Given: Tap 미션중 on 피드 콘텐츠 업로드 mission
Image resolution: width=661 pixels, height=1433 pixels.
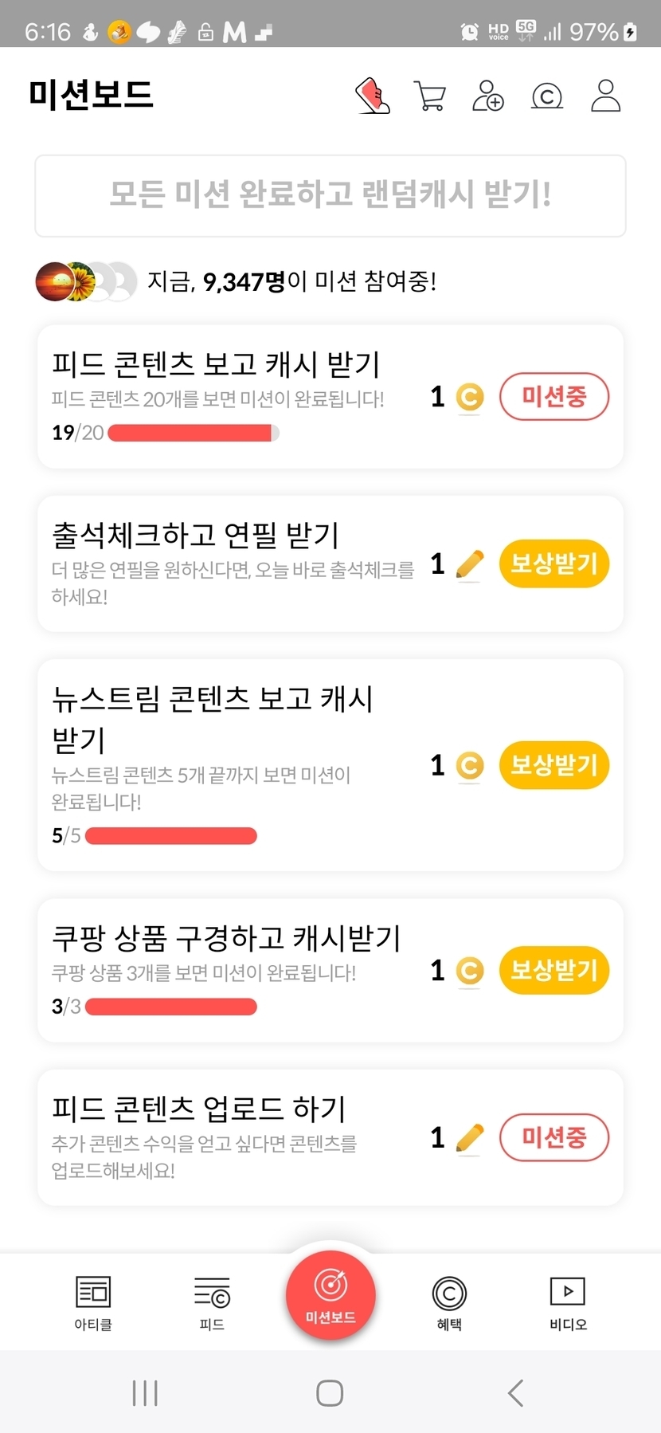Looking at the screenshot, I should pyautogui.click(x=553, y=1137).
